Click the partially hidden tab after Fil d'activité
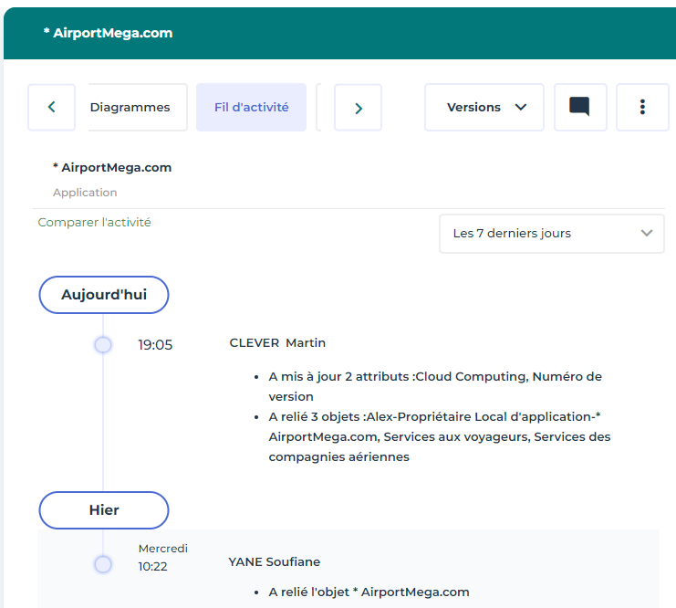This screenshot has width=676, height=608. (319, 108)
